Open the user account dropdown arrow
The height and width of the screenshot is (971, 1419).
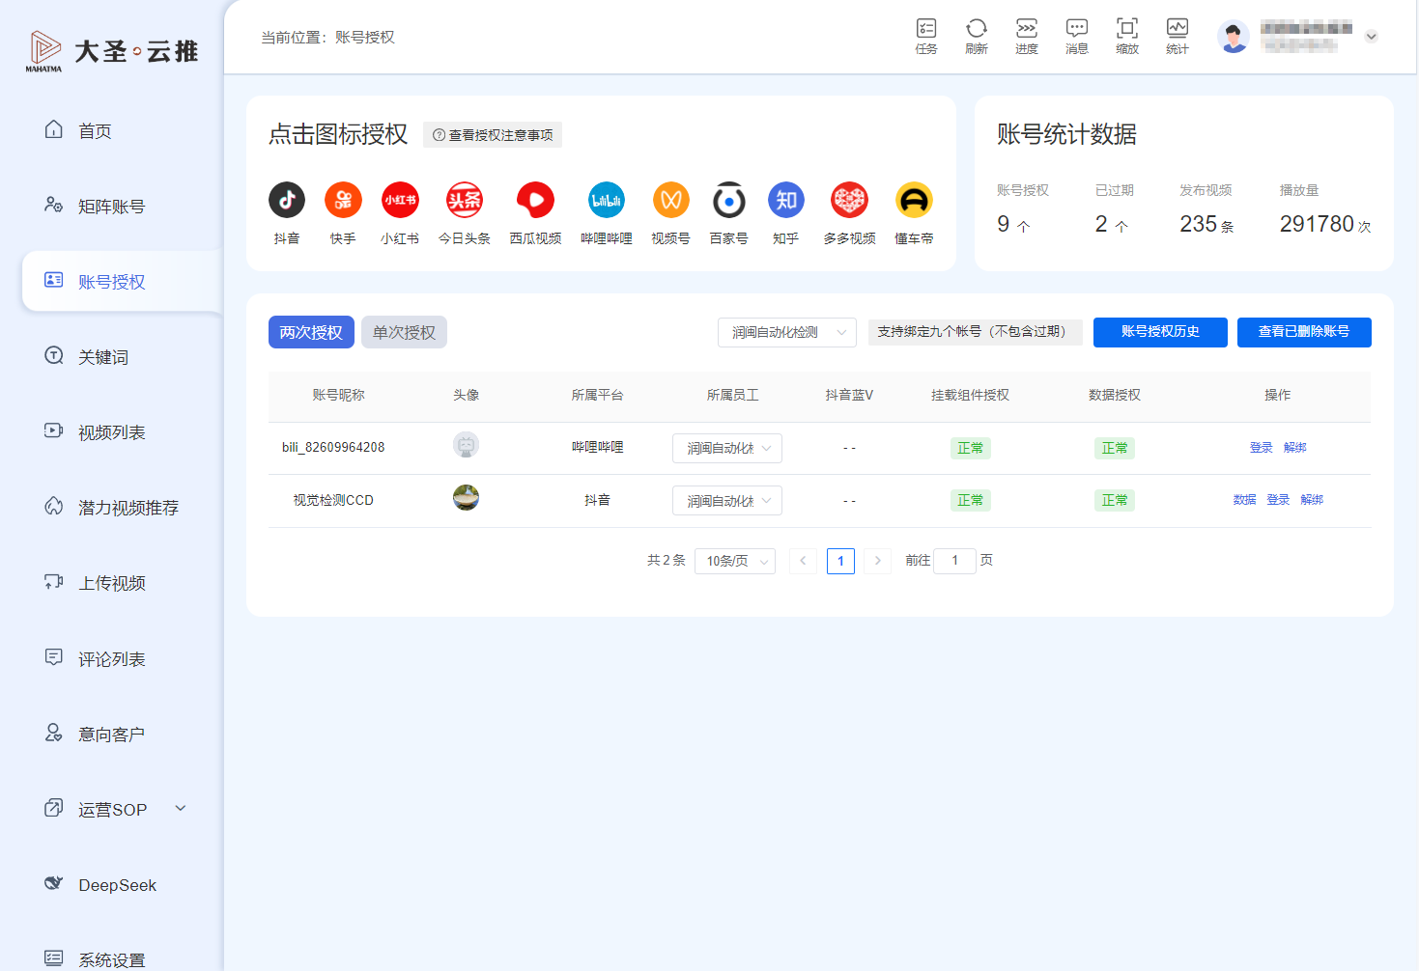click(x=1371, y=37)
